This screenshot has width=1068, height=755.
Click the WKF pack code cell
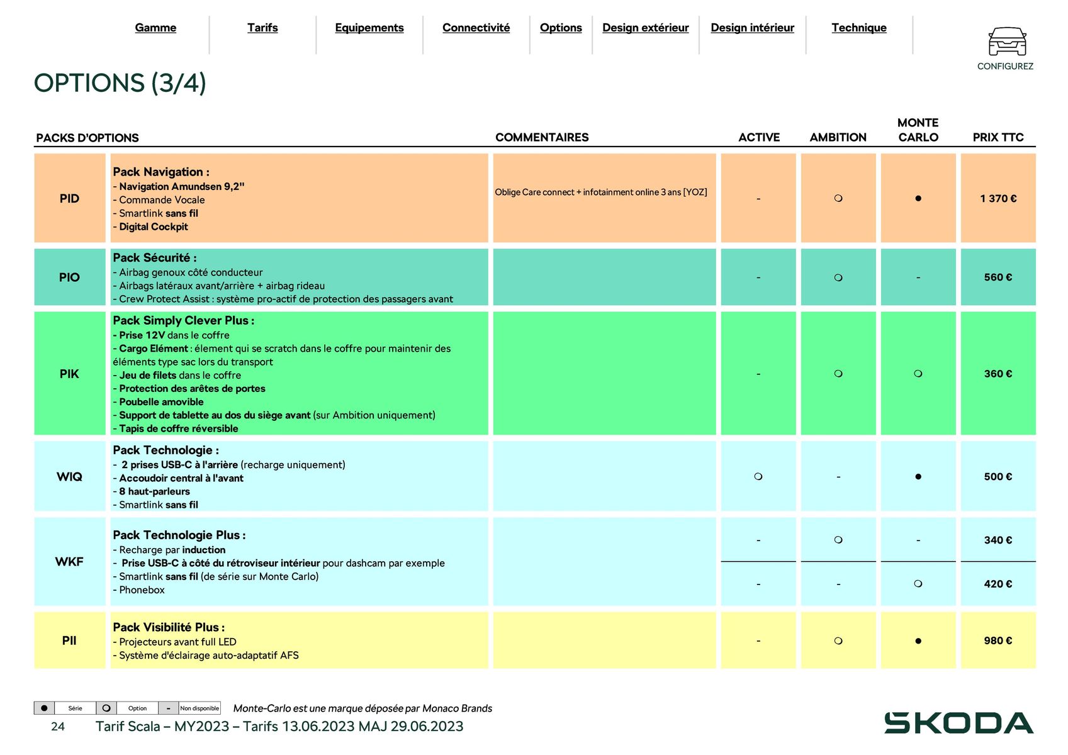click(x=70, y=562)
